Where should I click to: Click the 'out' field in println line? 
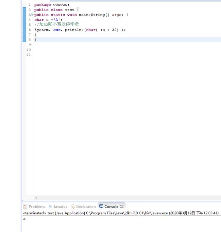coord(57,30)
